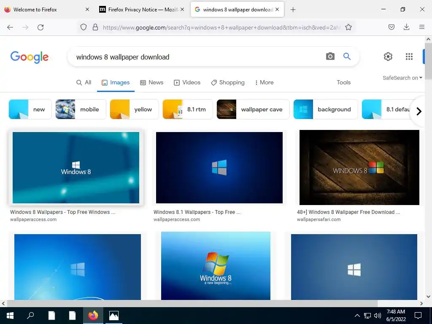Screen dimensions: 432x324
Task: Switch to the Shopping search tab
Action: tap(228, 82)
